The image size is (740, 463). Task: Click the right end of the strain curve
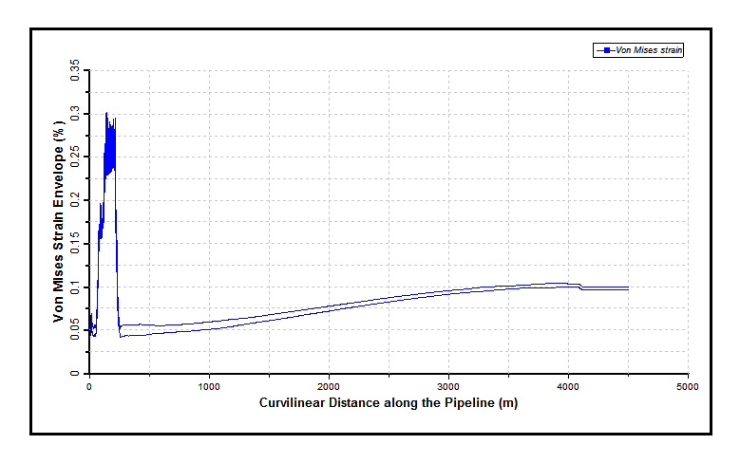click(x=628, y=287)
